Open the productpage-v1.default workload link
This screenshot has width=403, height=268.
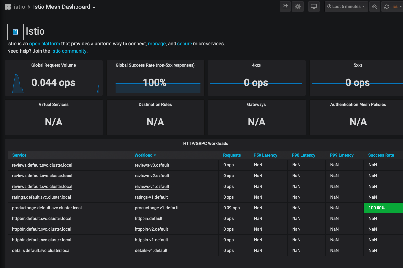pyautogui.click(x=157, y=208)
